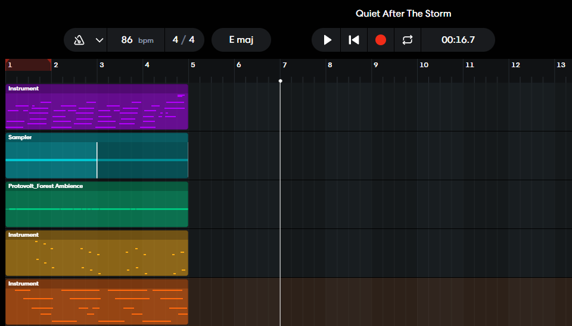Viewport: 572px width, 326px height.
Task: Toggle the metronome icon
Action: pos(79,40)
